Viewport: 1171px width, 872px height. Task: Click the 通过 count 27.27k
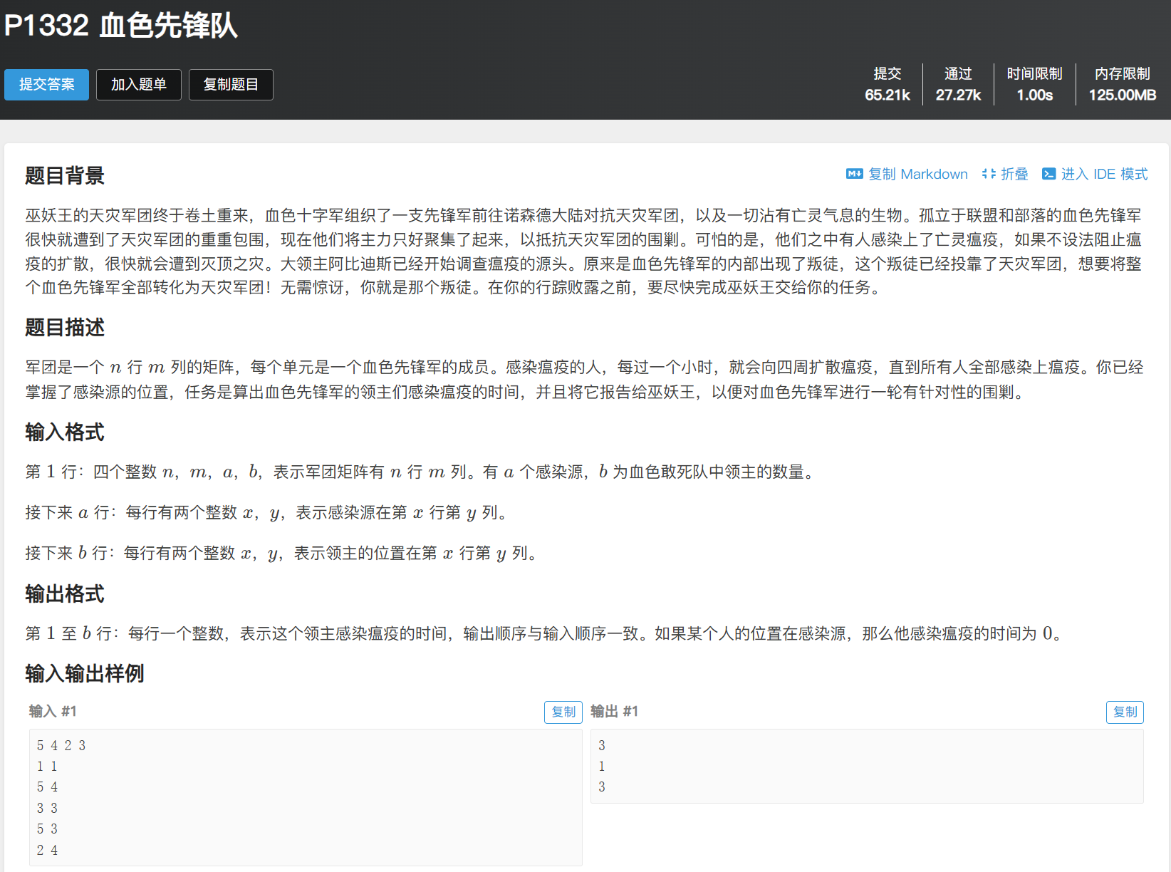[x=958, y=95]
